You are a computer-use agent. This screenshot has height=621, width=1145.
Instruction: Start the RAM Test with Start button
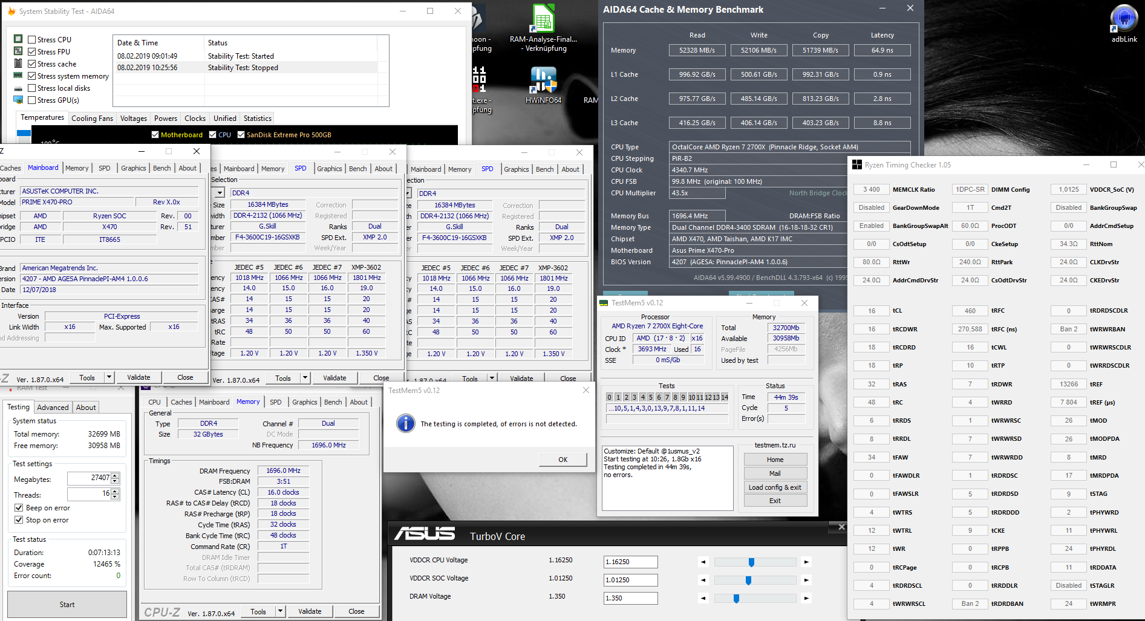pyautogui.click(x=67, y=604)
